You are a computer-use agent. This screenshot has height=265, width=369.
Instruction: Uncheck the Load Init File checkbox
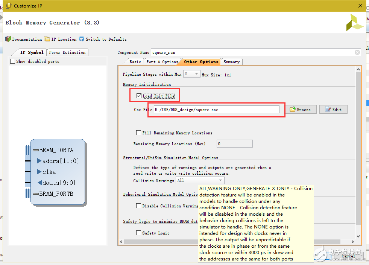pyautogui.click(x=139, y=96)
